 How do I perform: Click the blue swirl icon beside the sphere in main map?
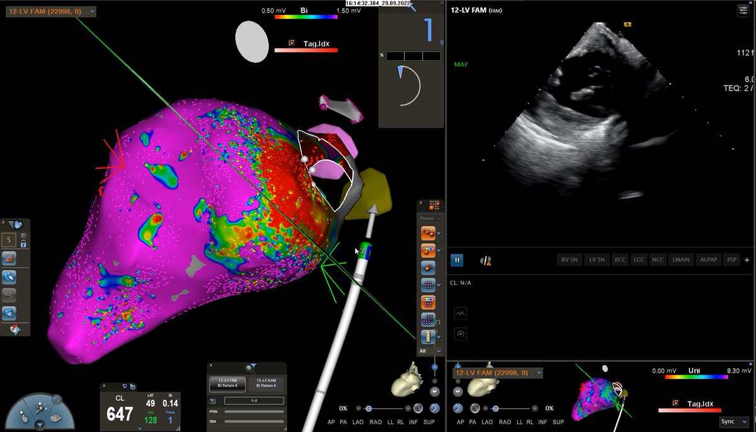(x=435, y=408)
